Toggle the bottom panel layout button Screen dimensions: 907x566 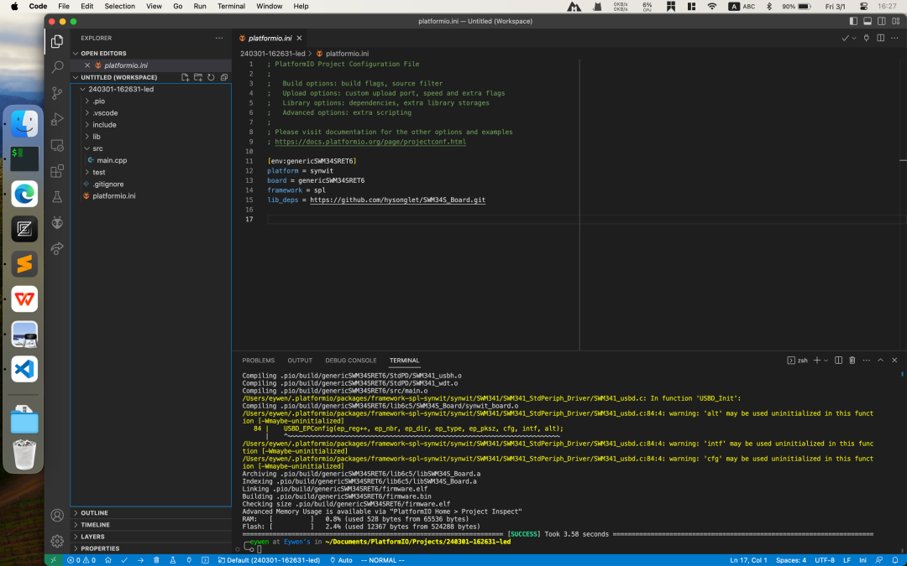point(867,21)
